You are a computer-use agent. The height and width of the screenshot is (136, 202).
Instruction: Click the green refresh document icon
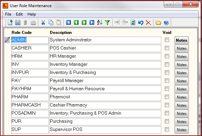[x=133, y=22]
